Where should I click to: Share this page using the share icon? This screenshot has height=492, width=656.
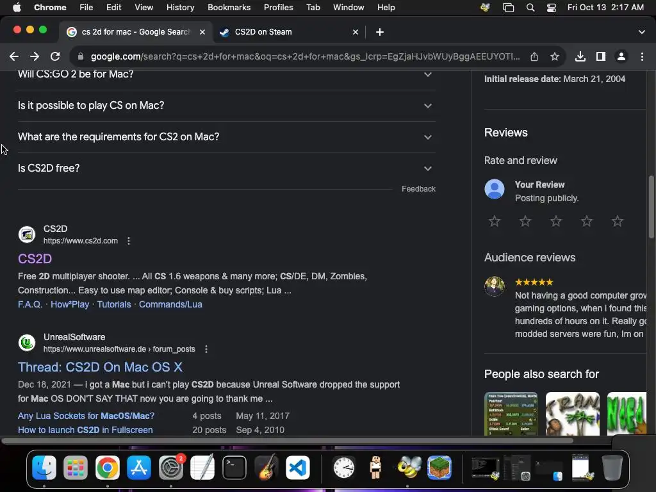[x=534, y=56]
